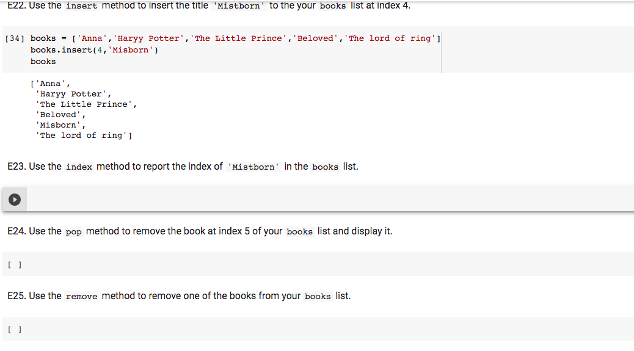Click 'Beloved' in the output list
The width and height of the screenshot is (634, 351).
tap(60, 115)
